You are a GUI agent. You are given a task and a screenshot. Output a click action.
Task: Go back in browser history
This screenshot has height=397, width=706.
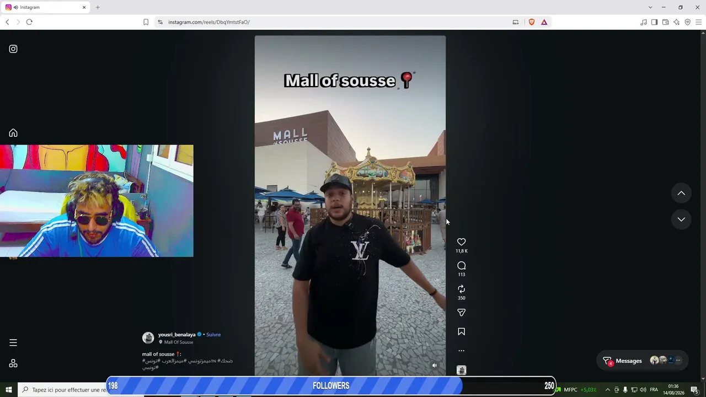7,22
